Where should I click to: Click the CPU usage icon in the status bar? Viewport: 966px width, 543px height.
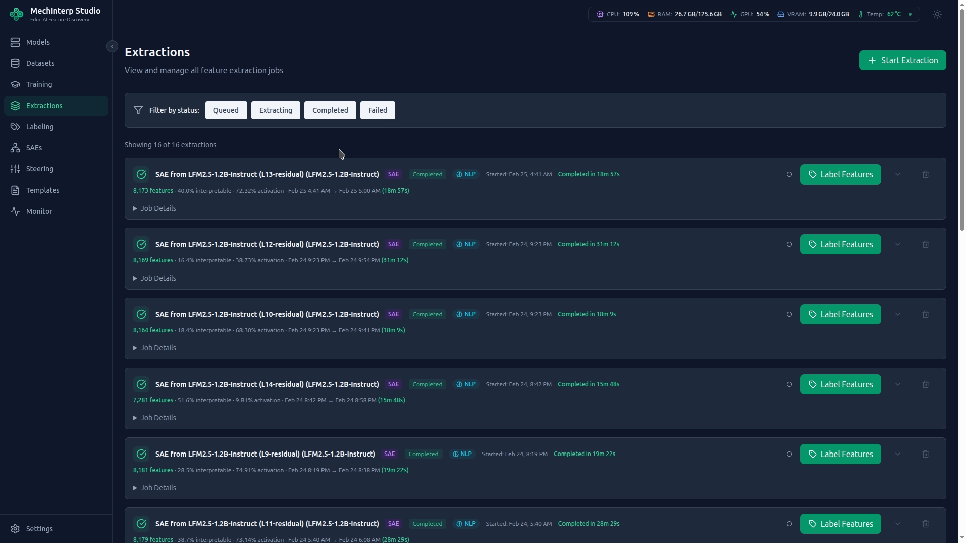tap(600, 14)
